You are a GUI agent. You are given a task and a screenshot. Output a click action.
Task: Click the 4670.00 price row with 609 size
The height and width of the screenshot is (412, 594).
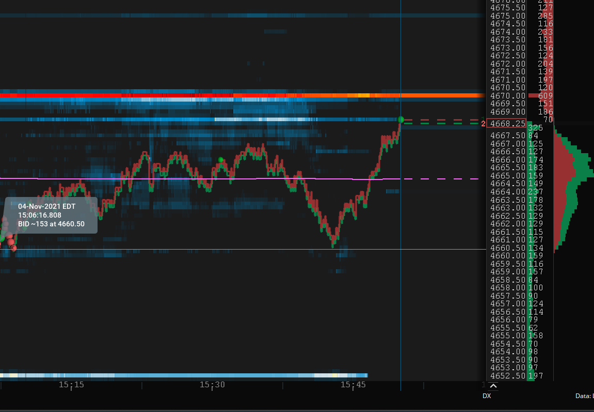click(521, 96)
